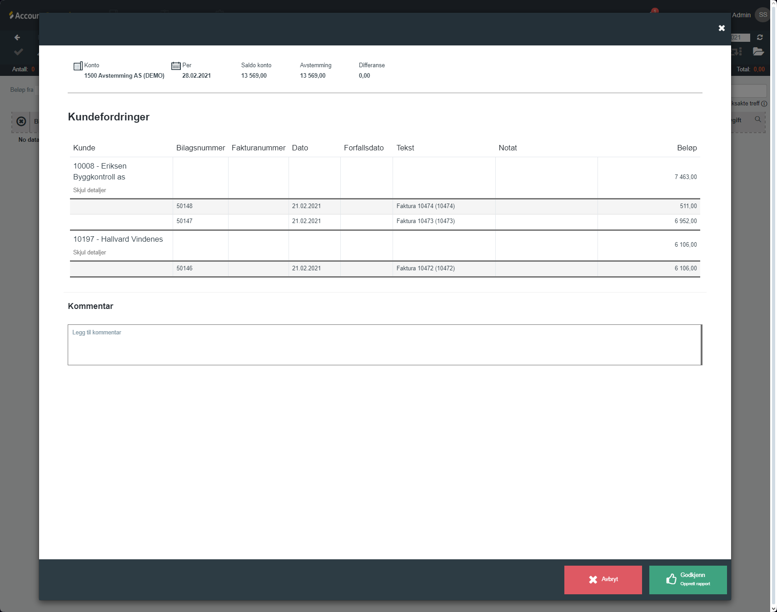Click the search magnifier icon in the grid
Viewport: 777px width, 612px height.
tap(758, 119)
